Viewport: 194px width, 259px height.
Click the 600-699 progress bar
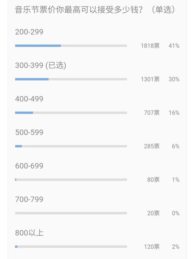[x=71, y=180]
